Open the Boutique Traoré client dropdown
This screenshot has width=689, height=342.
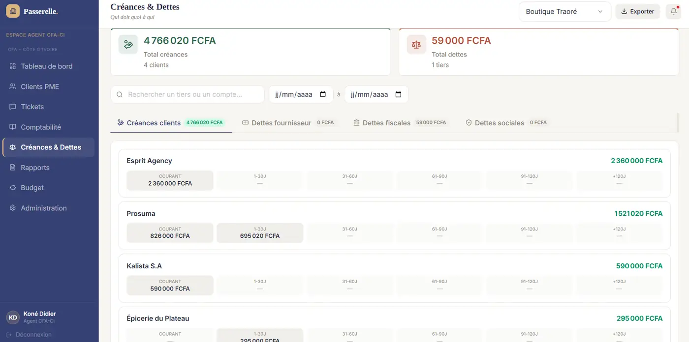click(565, 12)
